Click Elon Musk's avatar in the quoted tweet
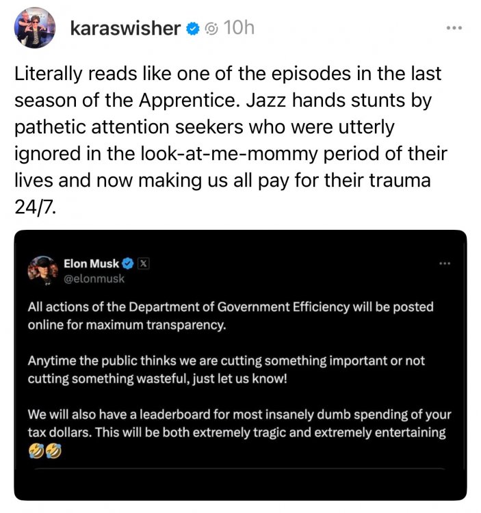481x513 pixels. (43, 271)
